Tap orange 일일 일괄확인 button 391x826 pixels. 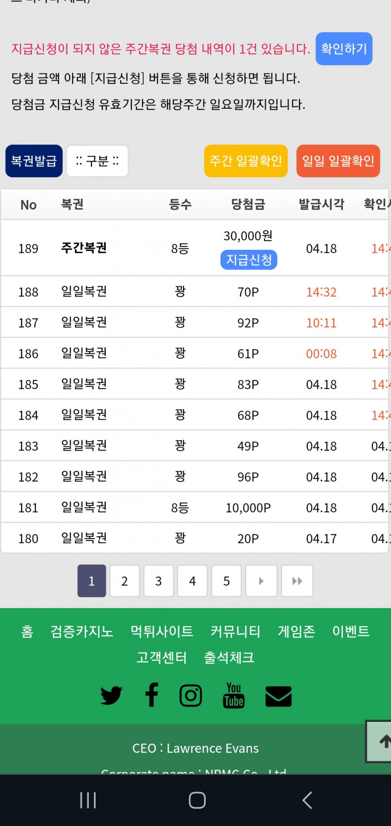click(x=338, y=161)
